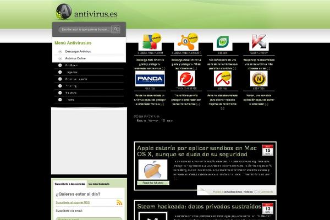Click the comment bubble icon
This screenshot has height=220, width=330.
(256, 192)
